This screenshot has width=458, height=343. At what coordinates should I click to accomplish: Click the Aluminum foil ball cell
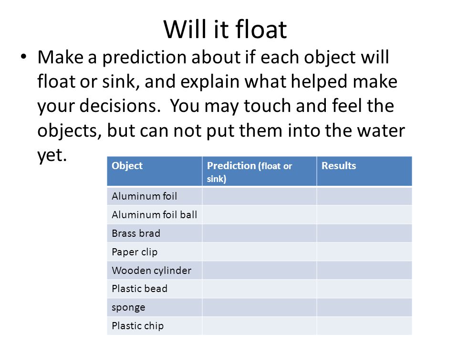coord(155,215)
